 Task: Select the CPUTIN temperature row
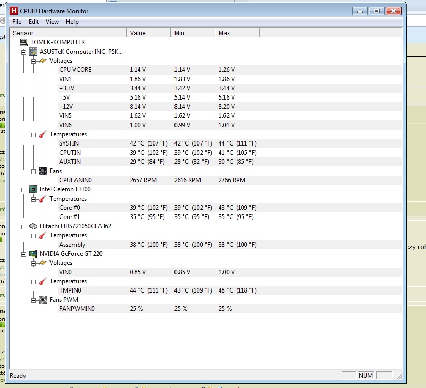click(x=230, y=153)
